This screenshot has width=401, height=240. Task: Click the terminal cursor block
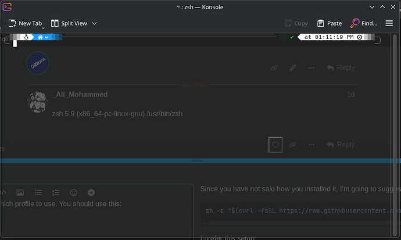tap(15, 44)
